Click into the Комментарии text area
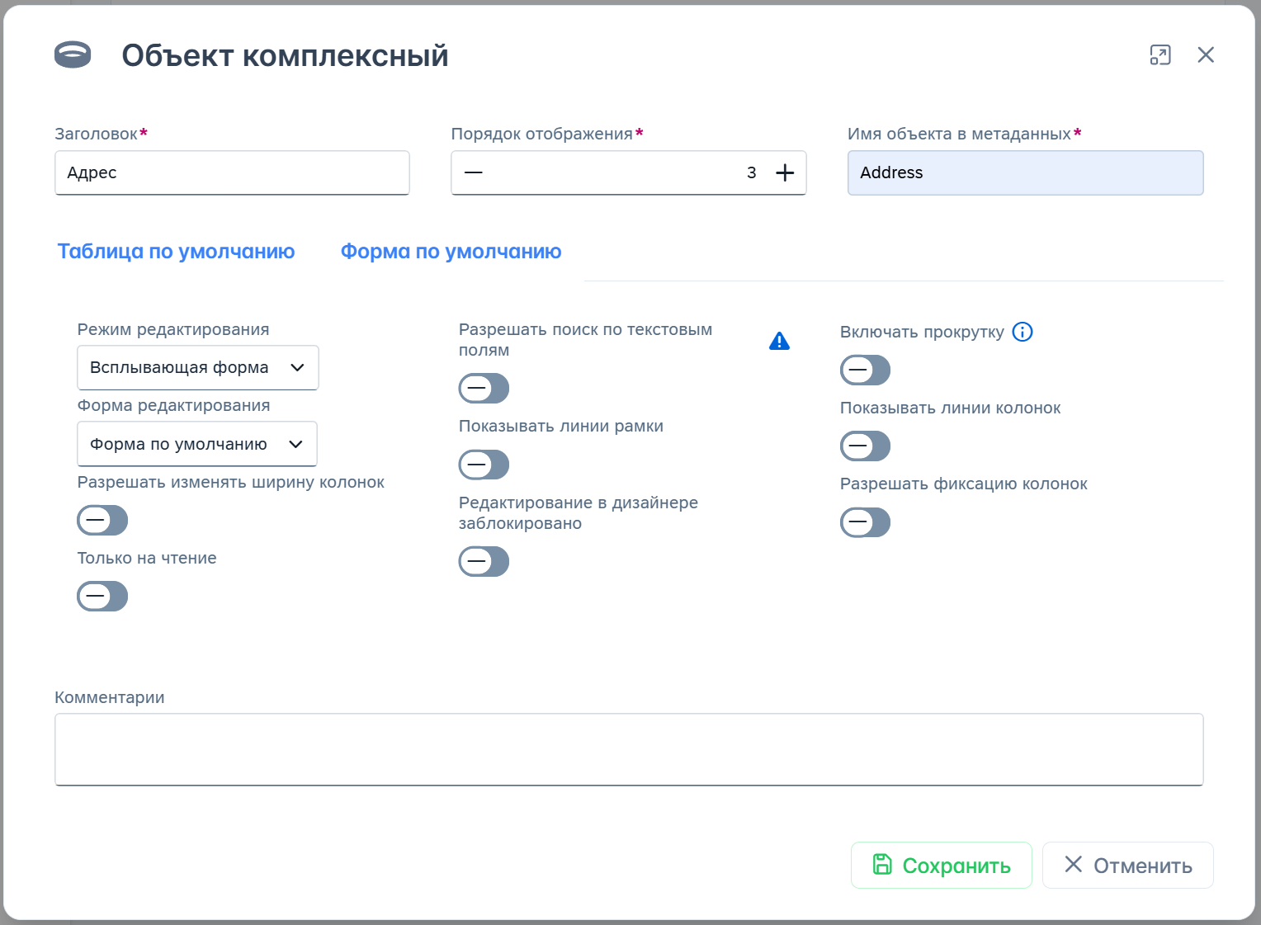The height and width of the screenshot is (925, 1261). pyautogui.click(x=629, y=749)
